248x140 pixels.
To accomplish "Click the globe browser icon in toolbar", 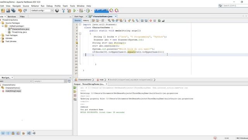I will point(57,10).
